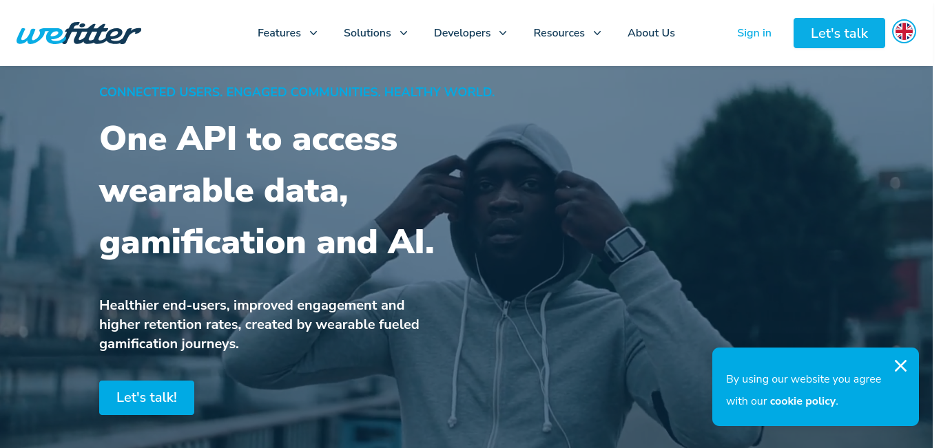Open the Solutions menu label
This screenshot has width=941, height=448.
[367, 33]
